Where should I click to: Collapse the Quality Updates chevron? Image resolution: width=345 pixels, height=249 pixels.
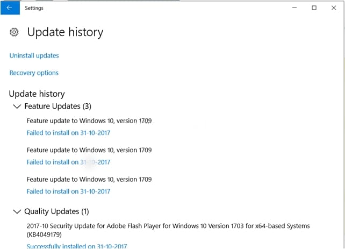click(x=17, y=211)
